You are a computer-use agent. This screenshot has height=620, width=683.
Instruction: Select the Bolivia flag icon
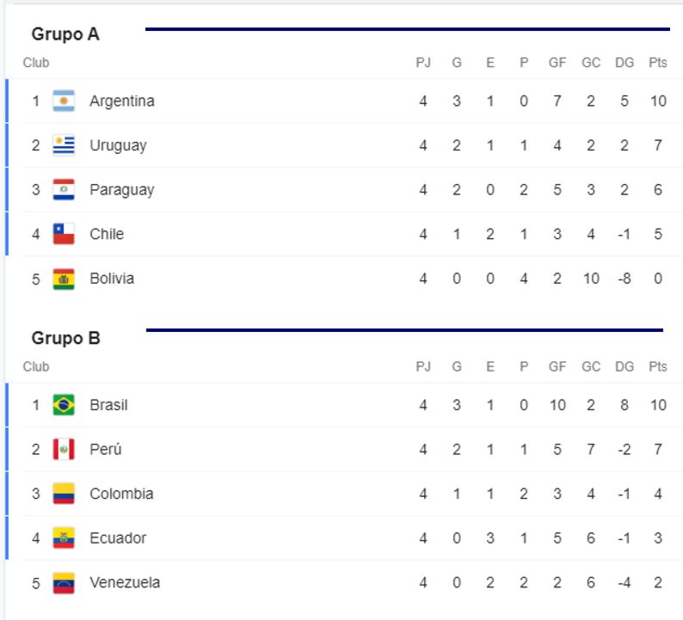pos(64,279)
